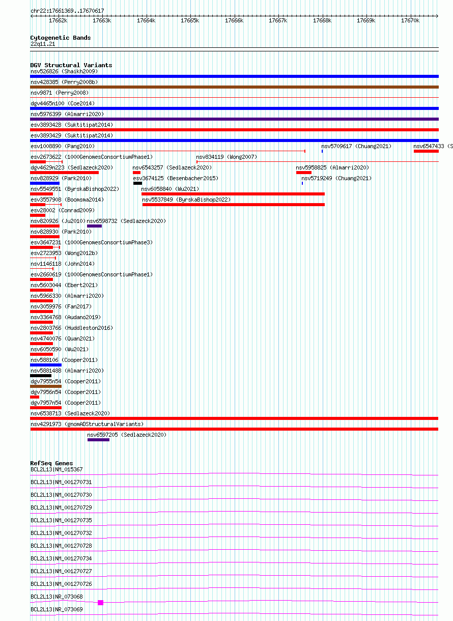453x621 pixels.
Task: Click dgv4629n223 (Sedlazeck2020) label
Action: click(x=72, y=167)
